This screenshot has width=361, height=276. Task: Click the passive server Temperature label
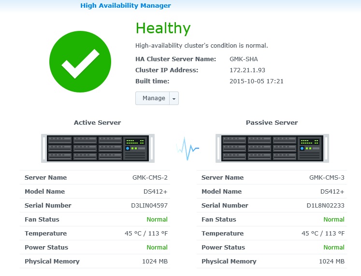222,234
